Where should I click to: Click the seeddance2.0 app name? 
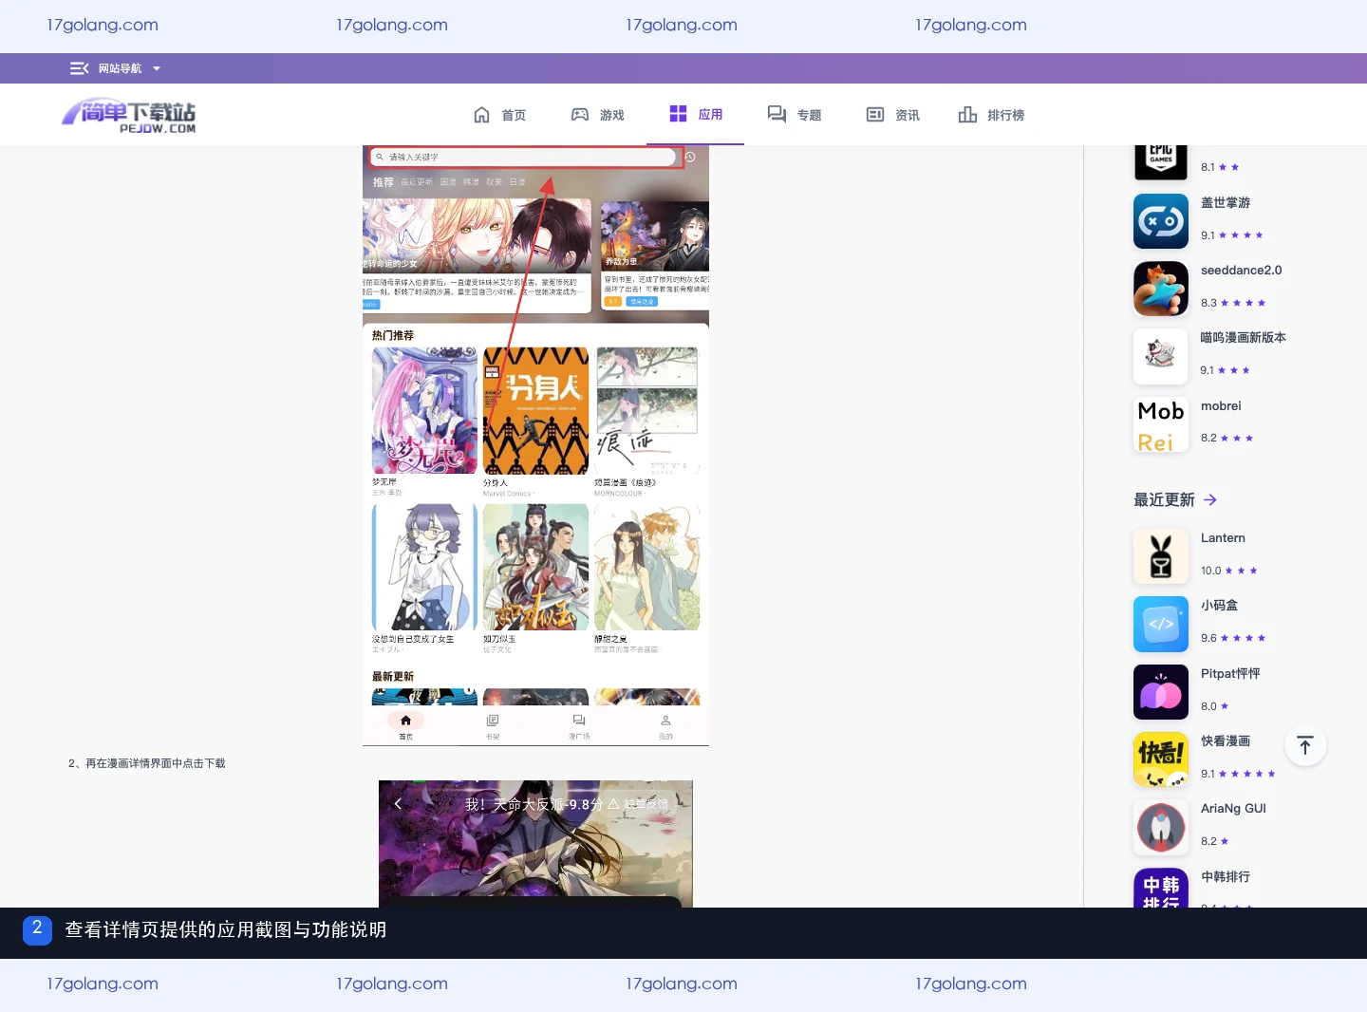pos(1242,271)
